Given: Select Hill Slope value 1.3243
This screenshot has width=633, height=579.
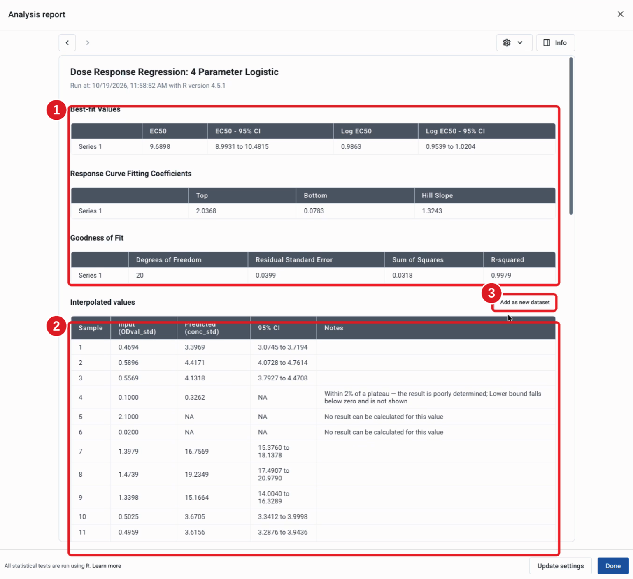Looking at the screenshot, I should [x=432, y=211].
